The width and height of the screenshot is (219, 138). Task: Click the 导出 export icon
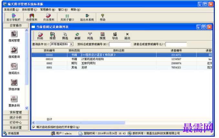pyautogui.click(x=115, y=34)
